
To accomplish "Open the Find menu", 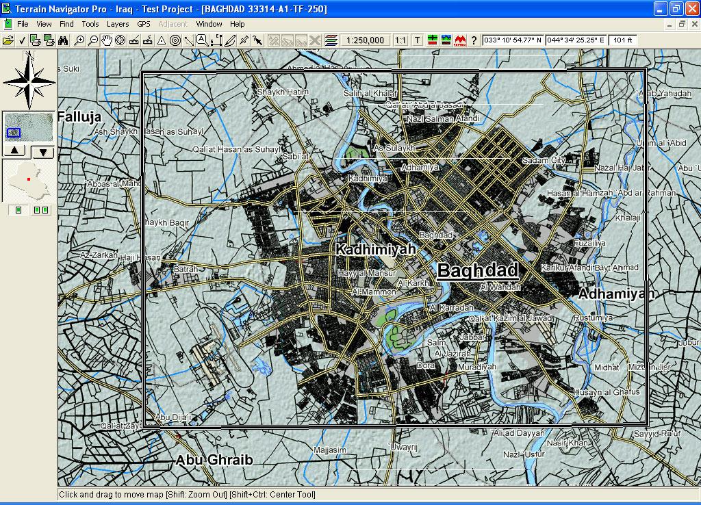I will [66, 24].
